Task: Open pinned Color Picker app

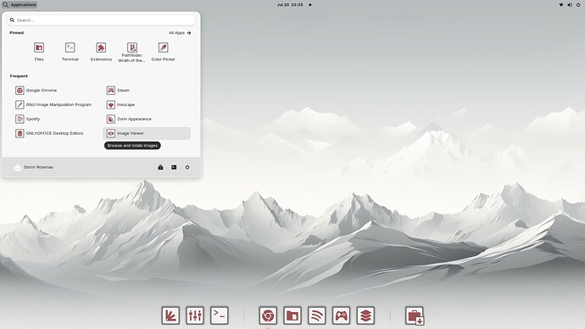Action: click(163, 52)
